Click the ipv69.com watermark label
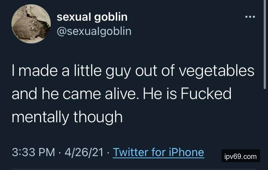 click(240, 156)
